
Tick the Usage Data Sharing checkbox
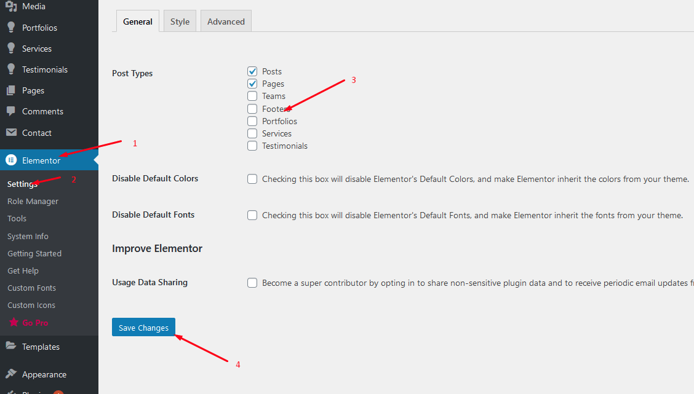(x=252, y=283)
